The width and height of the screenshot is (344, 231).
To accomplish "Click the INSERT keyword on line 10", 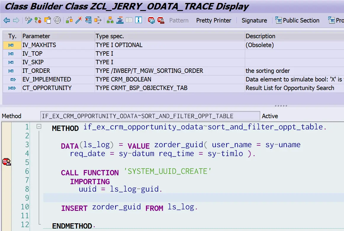I will click(x=74, y=208).
